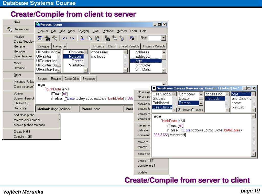Select the 'class' radio button in GemStone browser
The image size is (262, 196).
coord(193,110)
